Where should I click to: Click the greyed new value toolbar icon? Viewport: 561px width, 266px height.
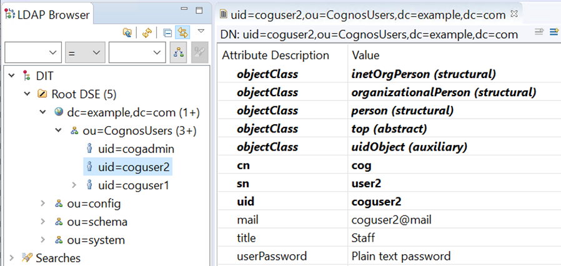pos(539,32)
